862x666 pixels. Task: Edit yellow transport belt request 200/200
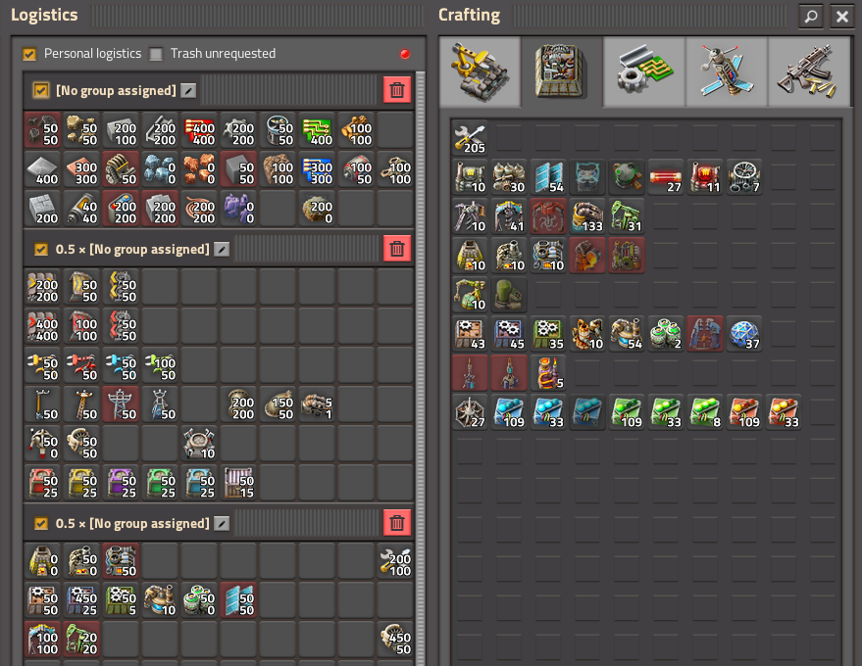(42, 287)
